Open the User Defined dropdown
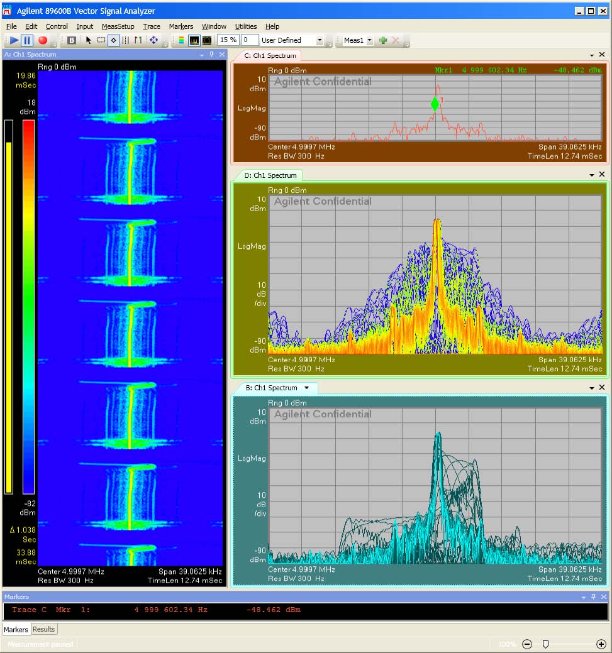The width and height of the screenshot is (612, 653). 320,40
